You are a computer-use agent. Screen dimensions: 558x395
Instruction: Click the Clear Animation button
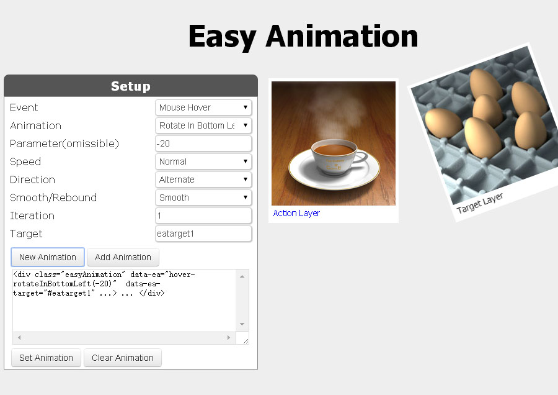[122, 358]
